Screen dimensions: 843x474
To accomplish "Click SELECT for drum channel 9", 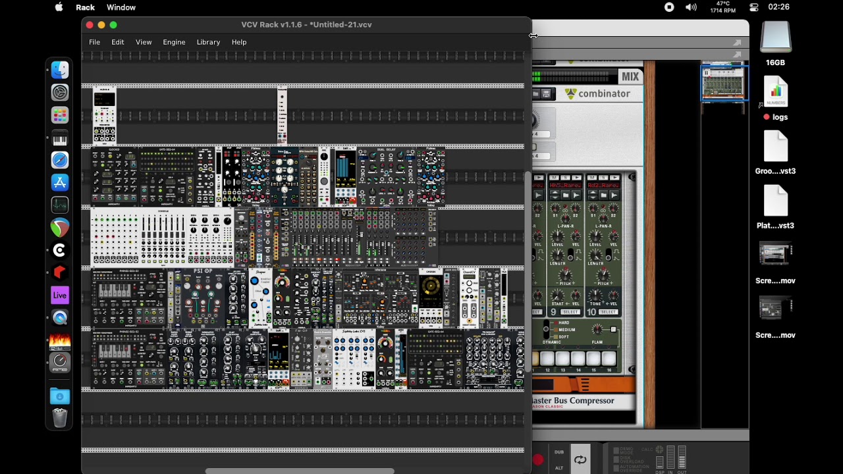I will (570, 311).
